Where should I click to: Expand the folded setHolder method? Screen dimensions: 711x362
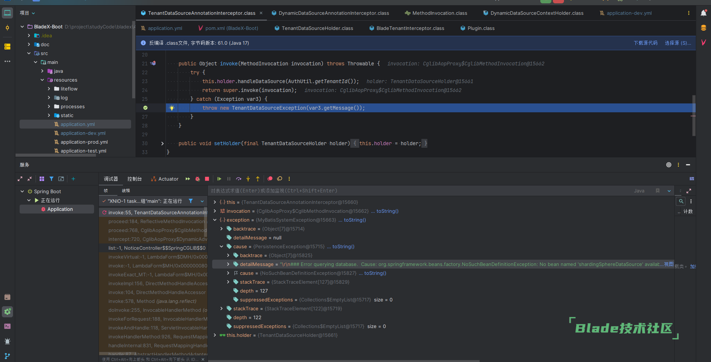pos(162,143)
